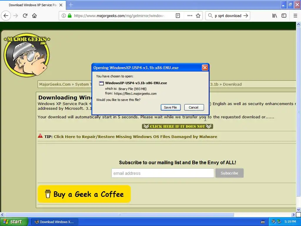Viewport: 301px width, 226px height.
Task: Open Repair/Restore Missing Windows OS Files link
Action: (x=135, y=137)
